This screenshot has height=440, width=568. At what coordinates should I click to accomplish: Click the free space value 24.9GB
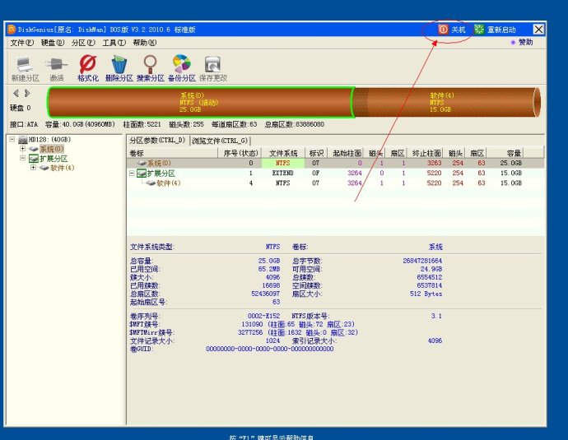(431, 269)
